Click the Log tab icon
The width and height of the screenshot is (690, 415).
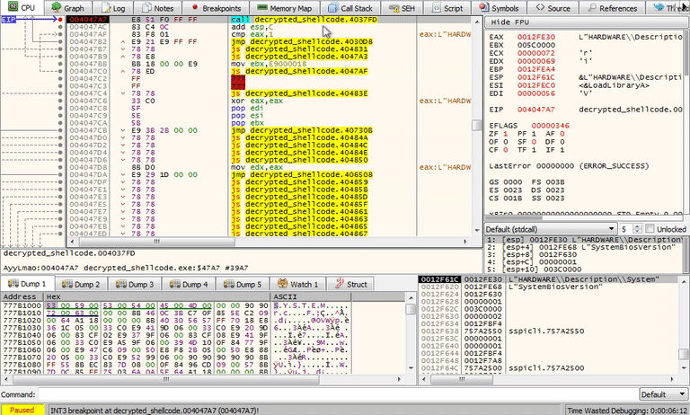pyautogui.click(x=106, y=8)
